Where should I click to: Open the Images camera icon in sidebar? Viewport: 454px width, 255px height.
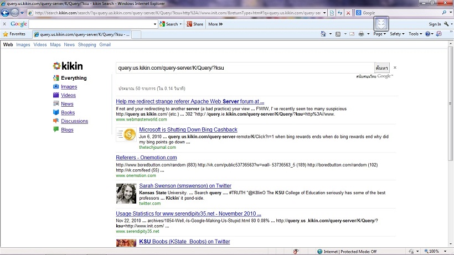[x=56, y=86]
